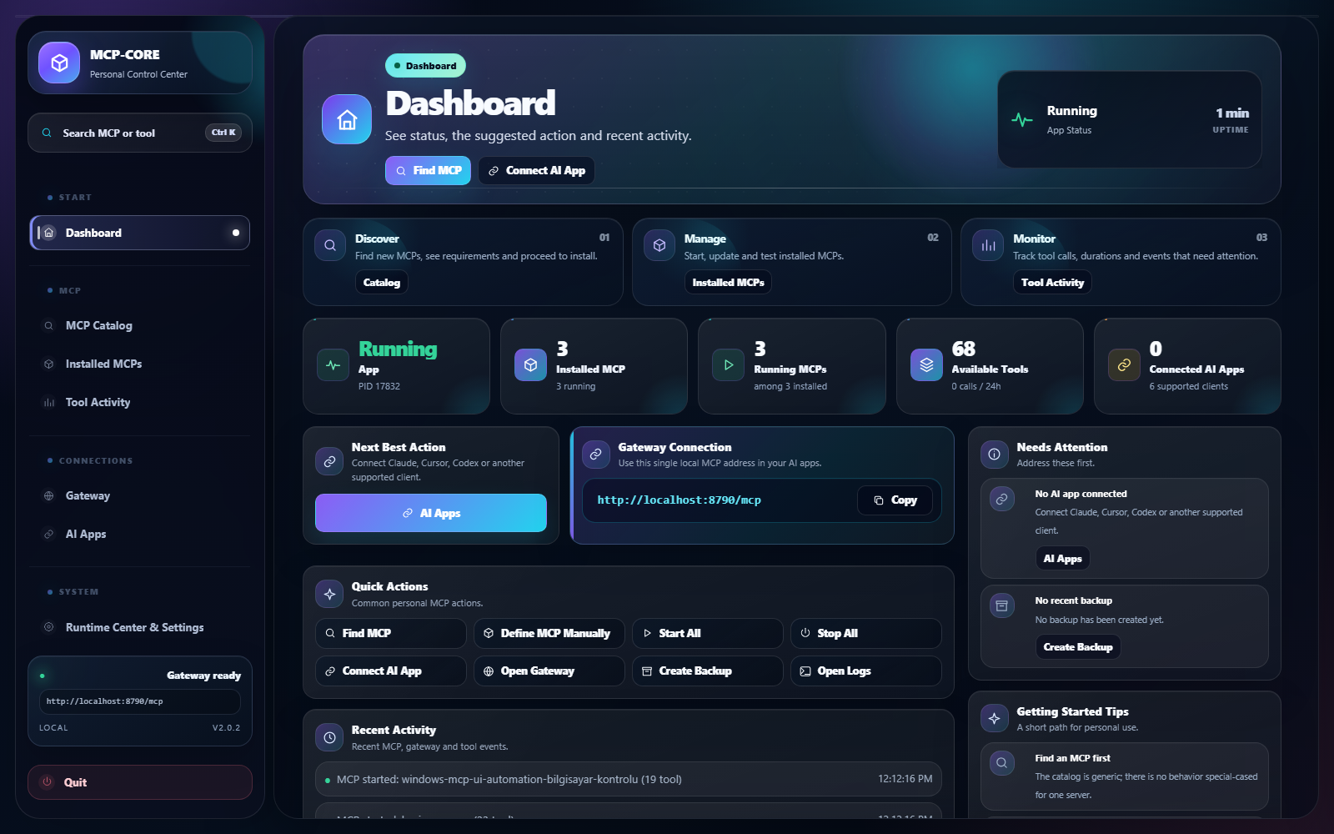Screen dimensions: 1334x834
Task: Click the Recent Activity clock icon
Action: click(x=329, y=737)
